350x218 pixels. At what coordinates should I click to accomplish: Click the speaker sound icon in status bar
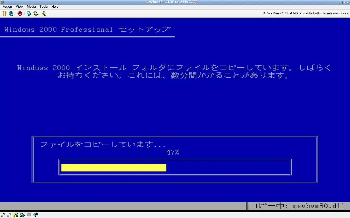tap(36, 215)
